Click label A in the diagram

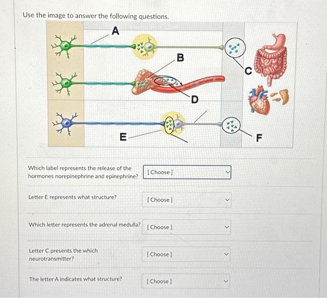pos(115,31)
